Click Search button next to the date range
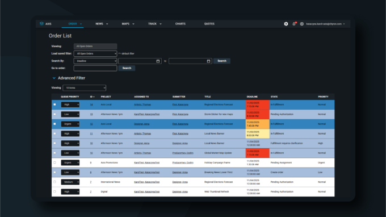 pos(222,61)
